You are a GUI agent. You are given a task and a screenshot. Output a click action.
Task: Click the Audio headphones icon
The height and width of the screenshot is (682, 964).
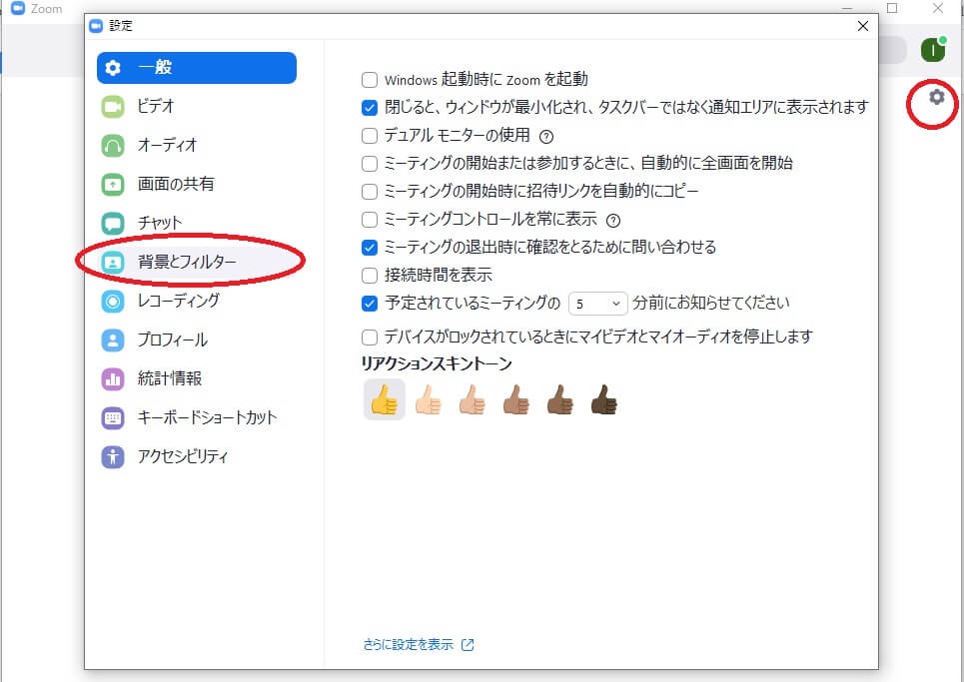[113, 145]
